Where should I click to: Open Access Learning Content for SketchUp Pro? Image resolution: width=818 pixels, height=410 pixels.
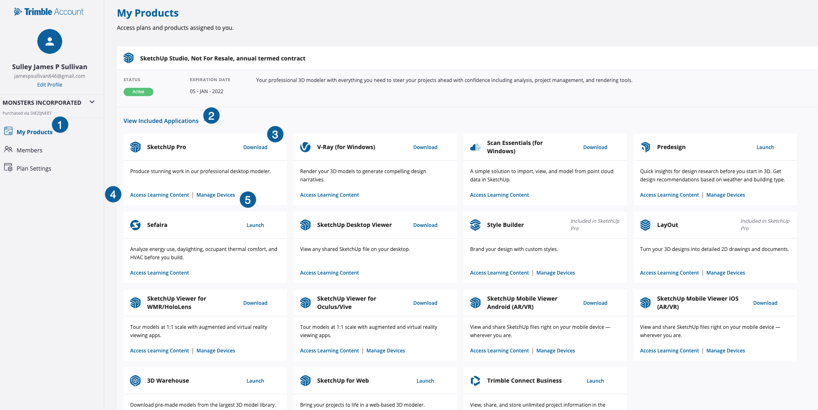[160, 195]
